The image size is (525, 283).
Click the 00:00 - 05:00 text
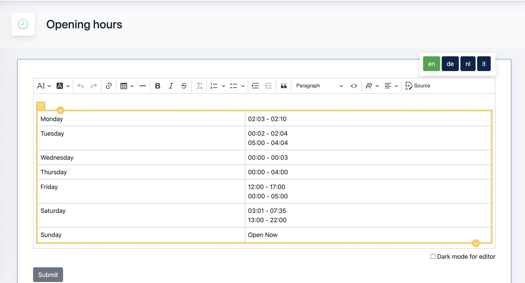[x=268, y=196]
